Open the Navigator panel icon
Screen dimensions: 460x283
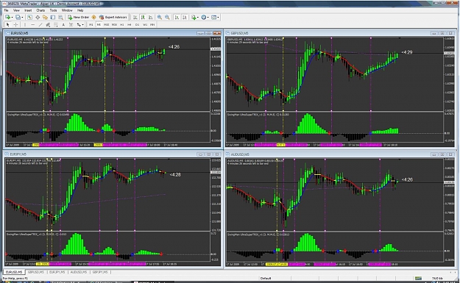(x=45, y=18)
